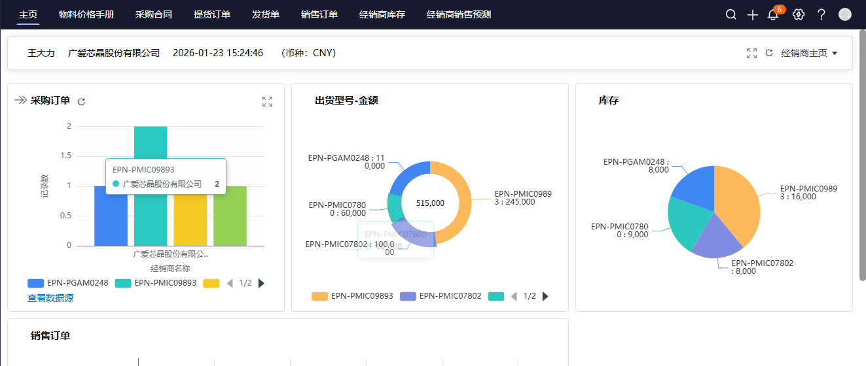The width and height of the screenshot is (866, 366).
Task: Click the 查看数据源 link
Action: pyautogui.click(x=50, y=298)
